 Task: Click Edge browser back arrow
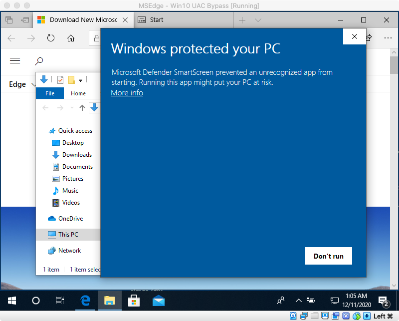11,38
